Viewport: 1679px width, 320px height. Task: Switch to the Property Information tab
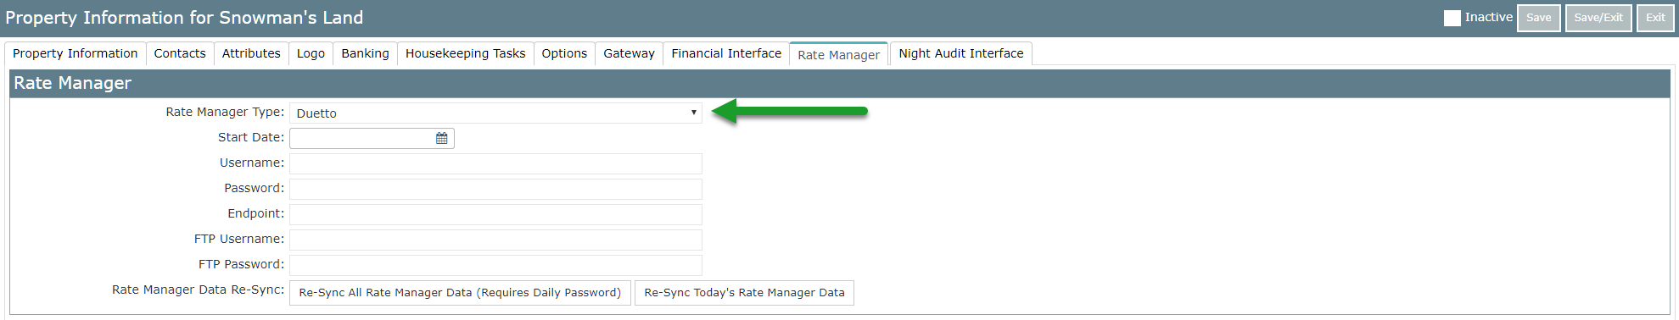pyautogui.click(x=75, y=53)
